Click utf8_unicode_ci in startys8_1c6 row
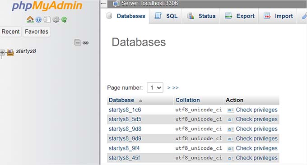 tap(199, 110)
